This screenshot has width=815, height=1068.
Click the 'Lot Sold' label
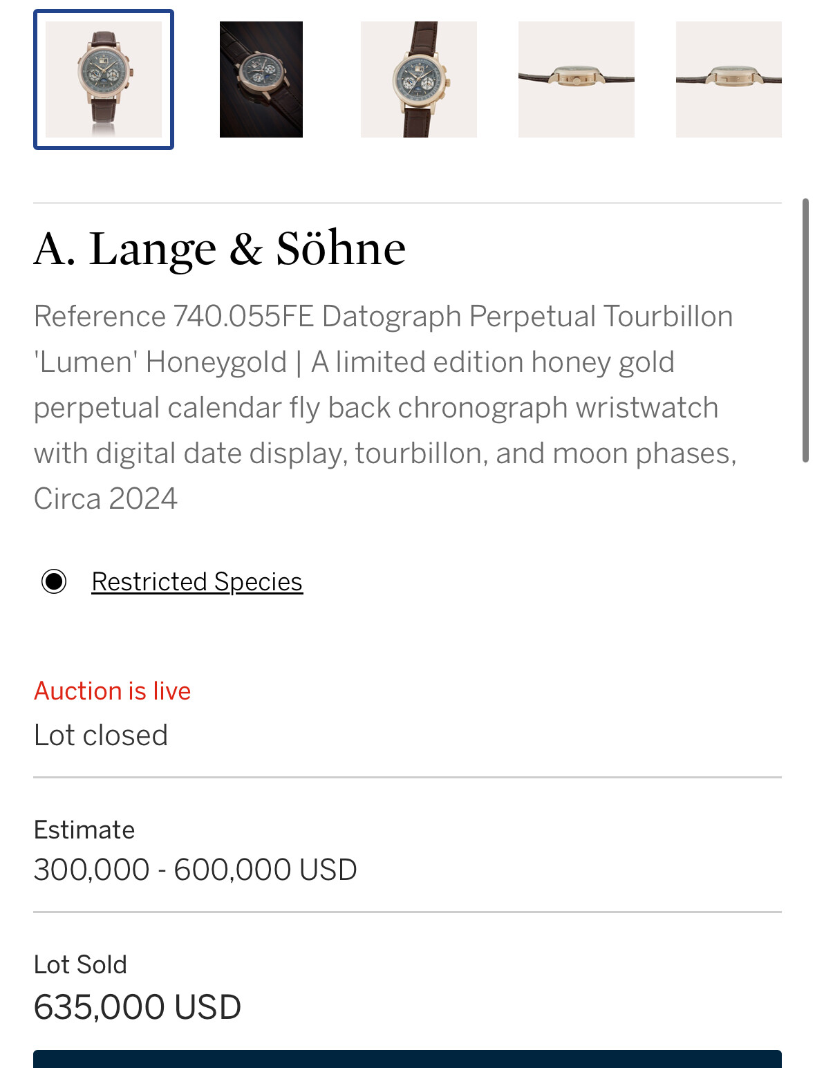pos(81,964)
